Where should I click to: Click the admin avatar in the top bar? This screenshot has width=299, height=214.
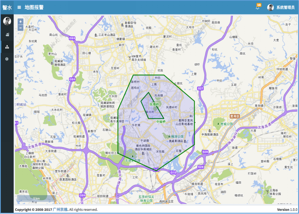point(271,7)
